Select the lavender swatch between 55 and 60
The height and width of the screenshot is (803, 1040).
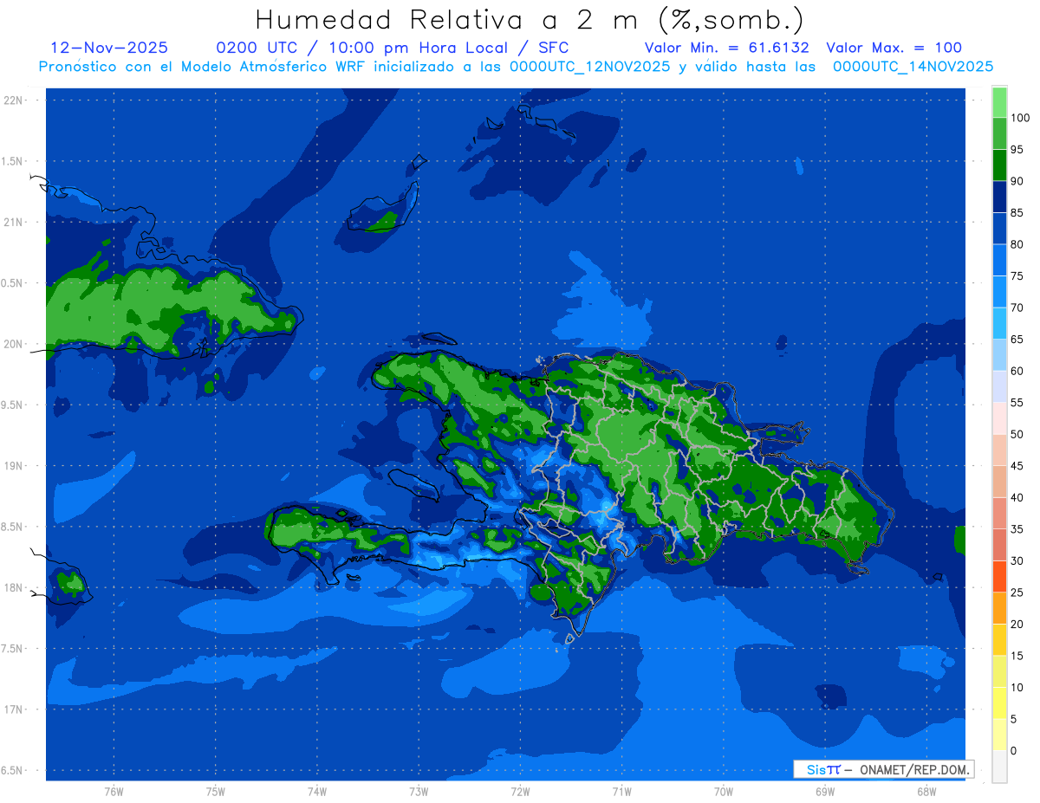point(999,386)
